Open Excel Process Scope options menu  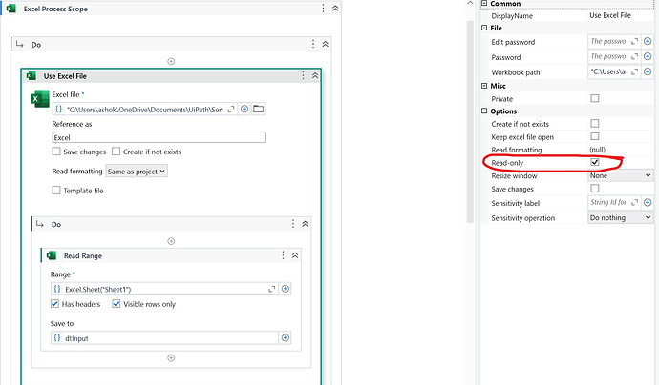[x=323, y=9]
